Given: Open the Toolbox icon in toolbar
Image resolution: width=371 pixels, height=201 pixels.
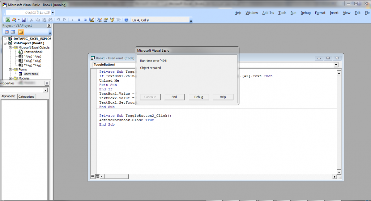Looking at the screenshot, I should [x=118, y=20].
